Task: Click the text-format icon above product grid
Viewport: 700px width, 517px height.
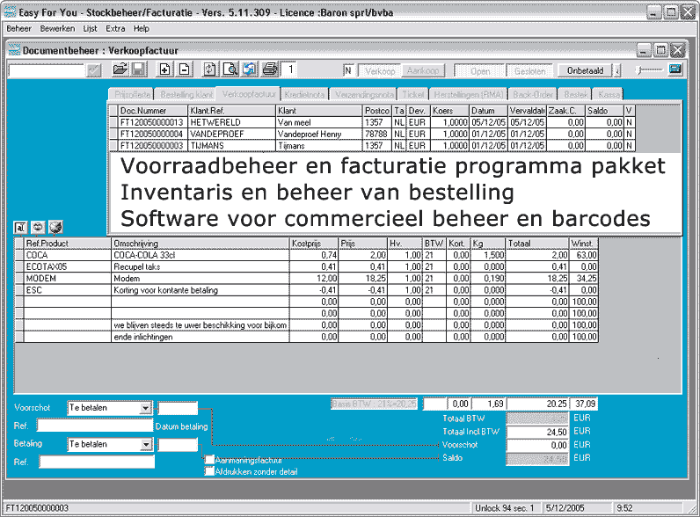Action: click(20, 228)
